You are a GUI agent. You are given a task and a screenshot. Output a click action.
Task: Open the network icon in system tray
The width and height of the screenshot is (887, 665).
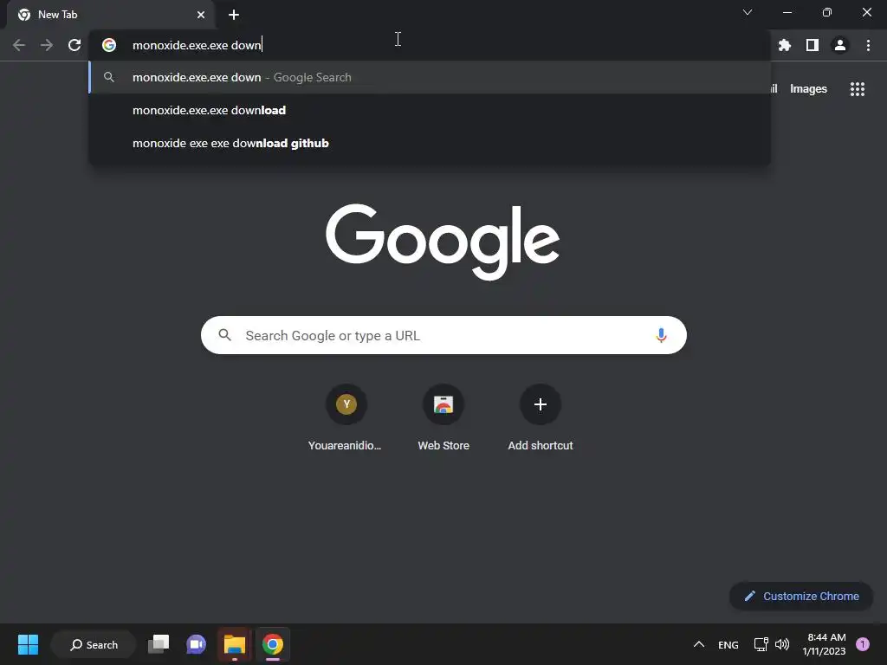tap(761, 644)
